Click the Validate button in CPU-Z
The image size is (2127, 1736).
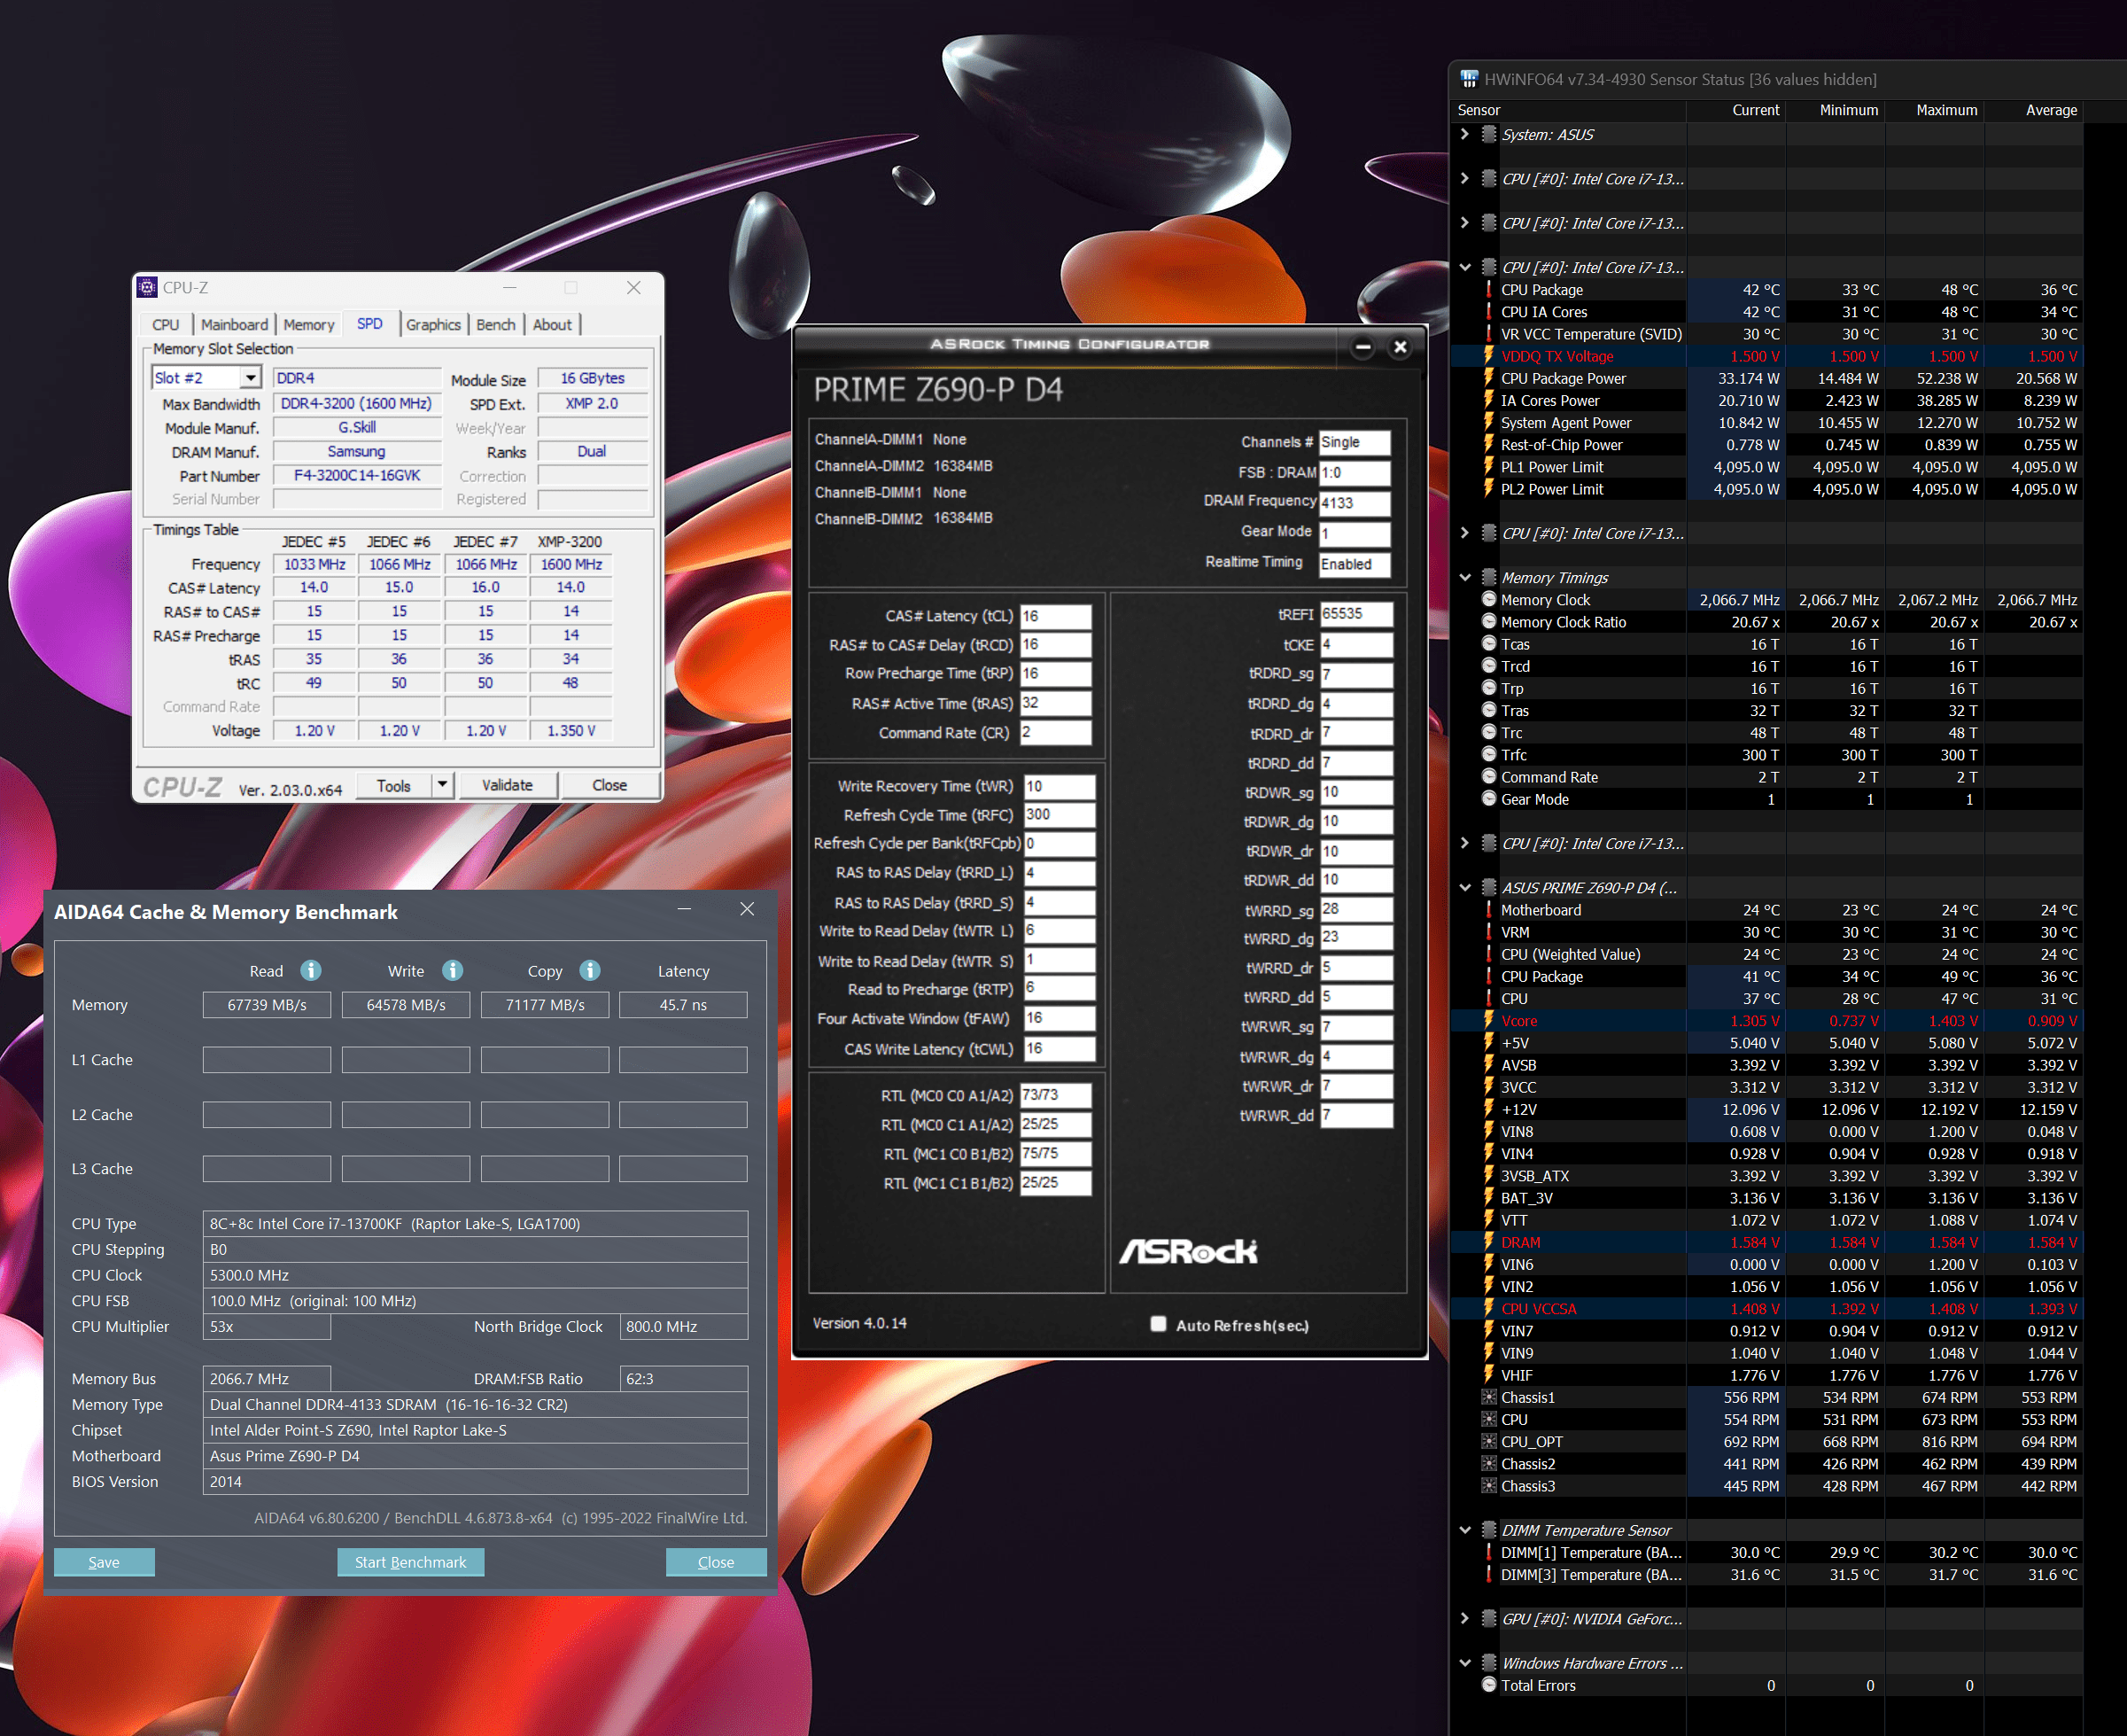[507, 785]
